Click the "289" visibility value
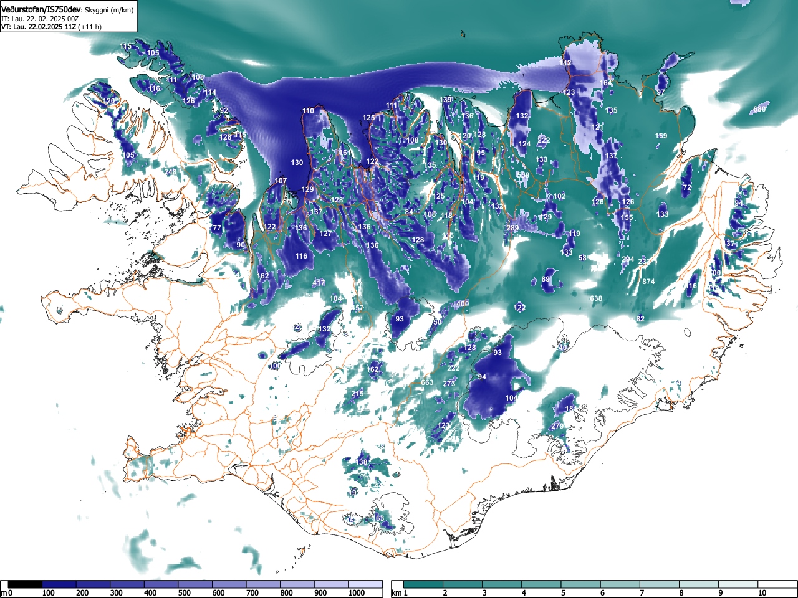This screenshot has width=798, height=598. pyautogui.click(x=512, y=229)
